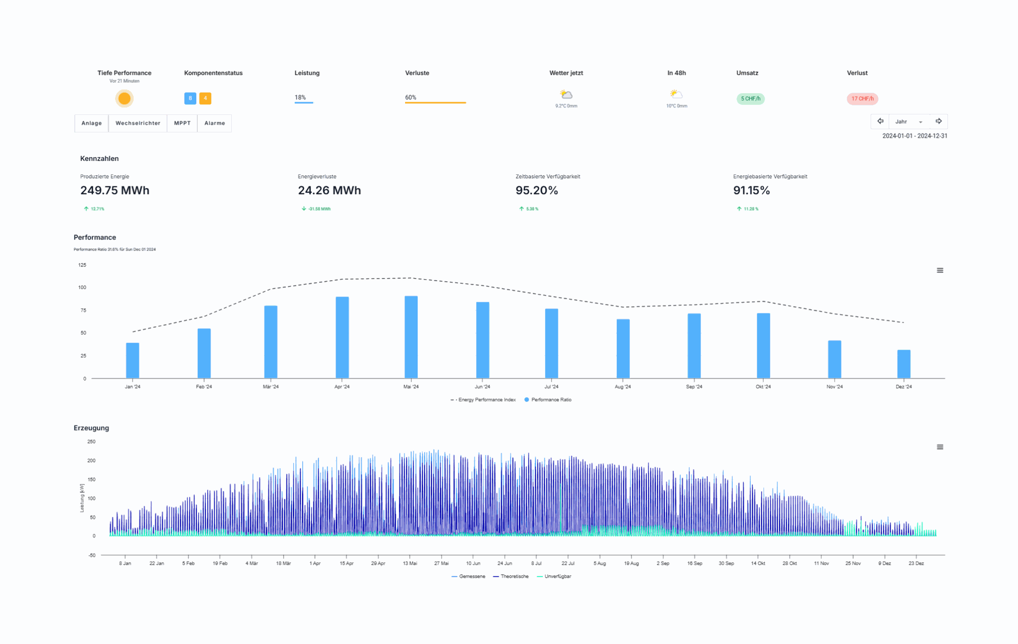This screenshot has height=644, width=1018.
Task: Click the Verluste 60% progress bar
Action: [x=435, y=102]
